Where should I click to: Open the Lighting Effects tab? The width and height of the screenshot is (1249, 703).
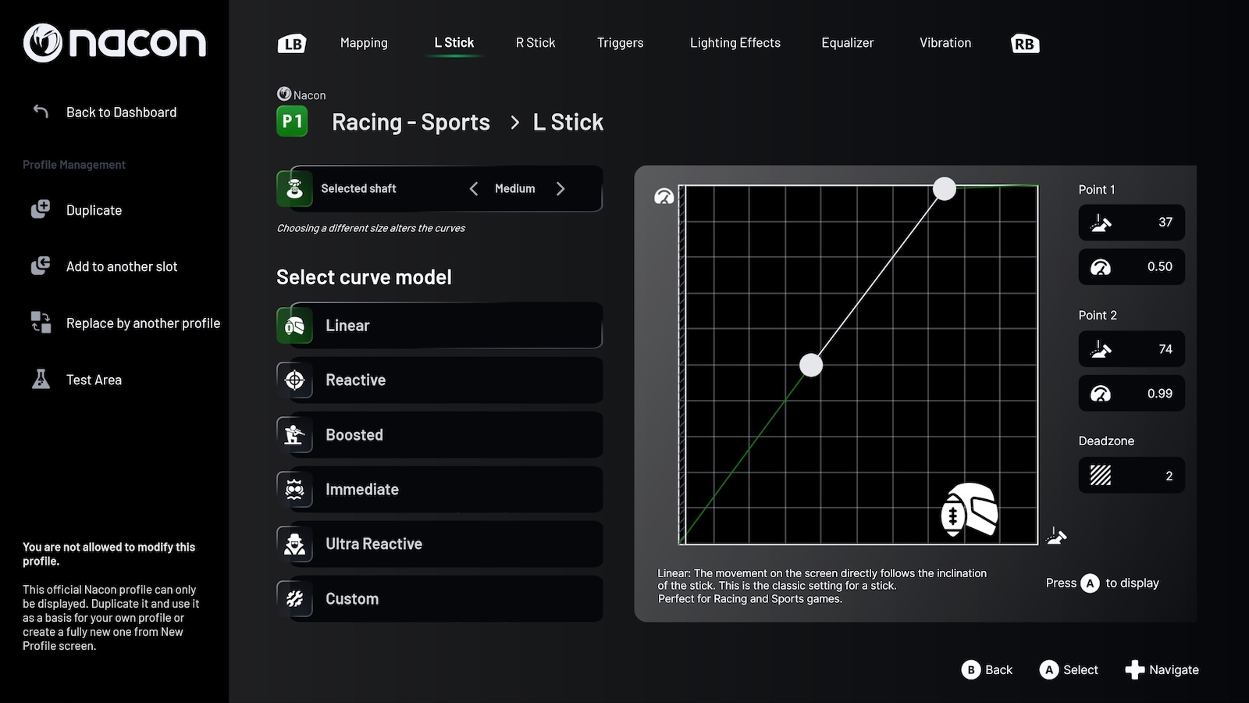click(735, 43)
